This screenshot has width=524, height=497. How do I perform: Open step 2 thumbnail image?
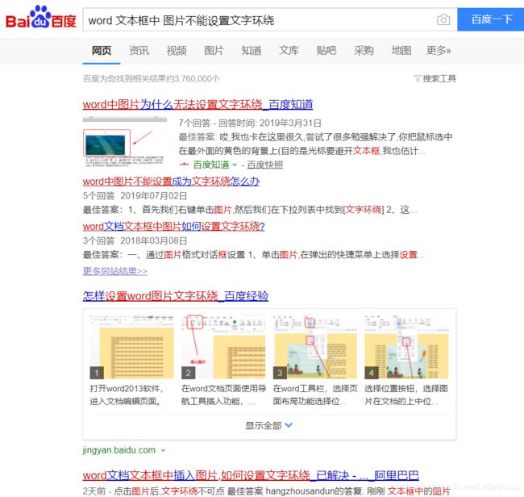(x=223, y=347)
